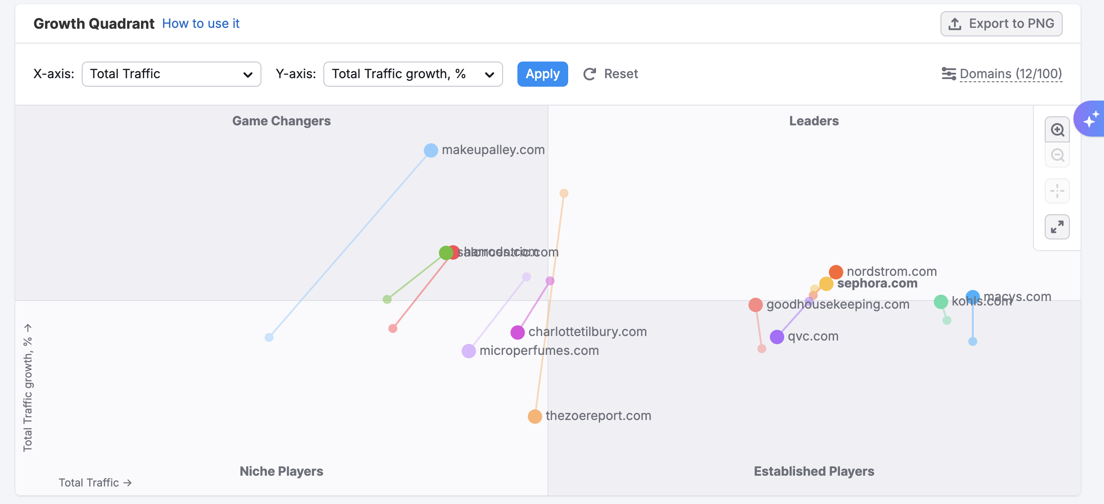
Task: Click the circular arrow reset icon
Action: pos(589,74)
